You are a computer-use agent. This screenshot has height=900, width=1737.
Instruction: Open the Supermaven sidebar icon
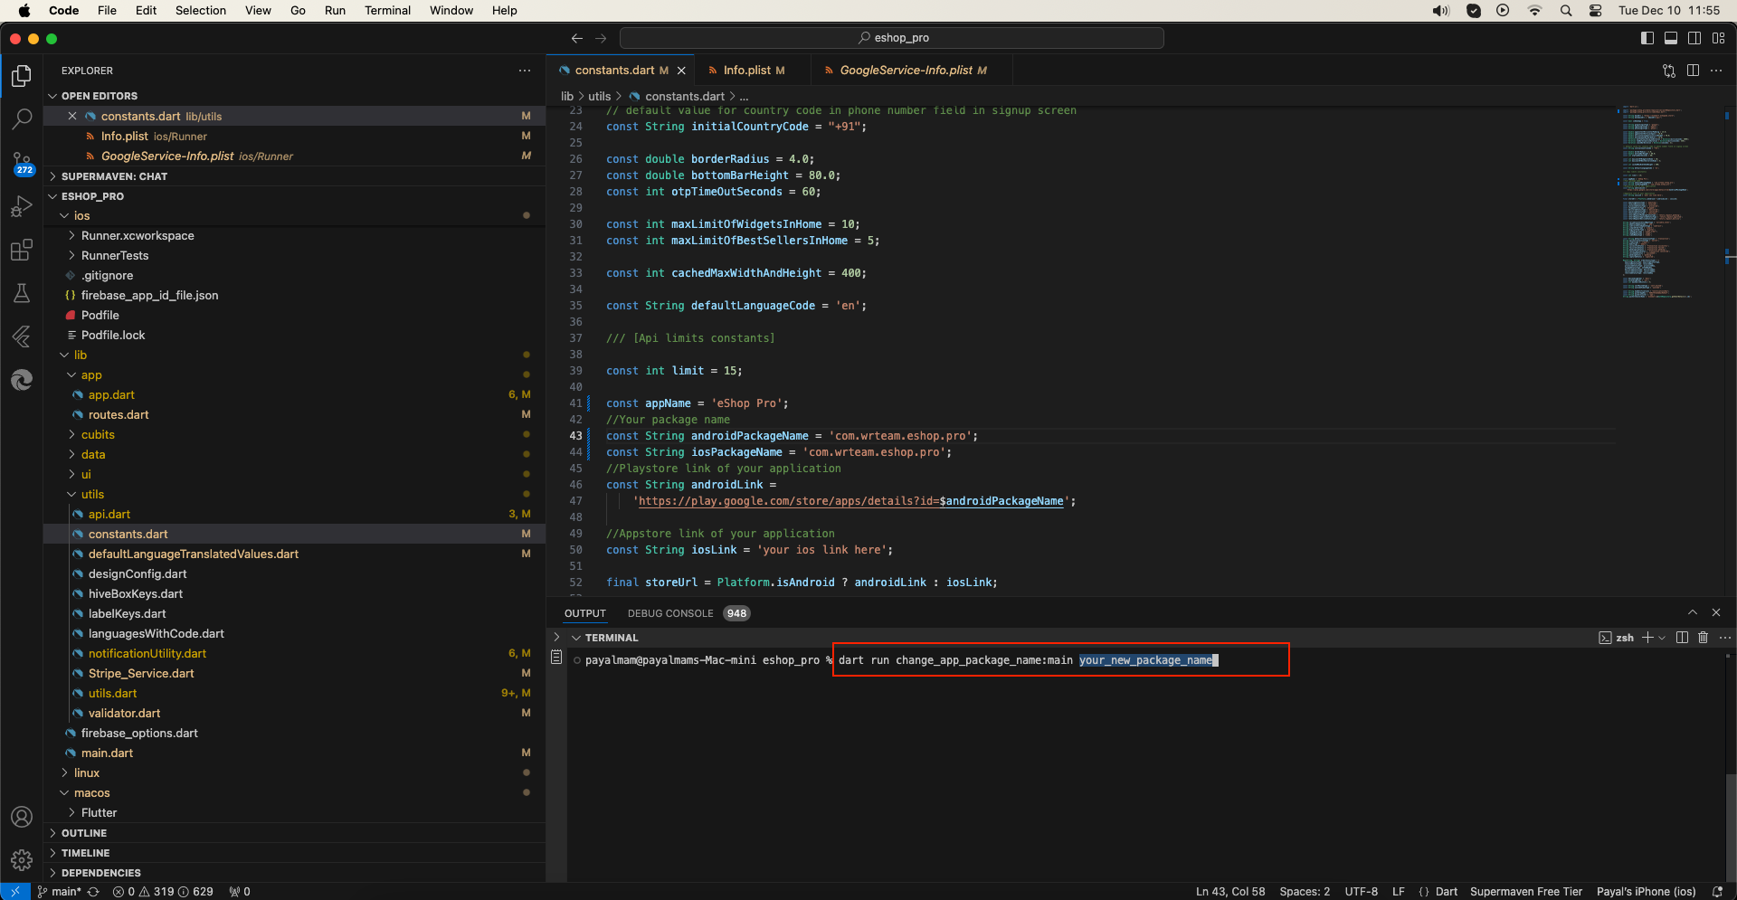(x=22, y=380)
